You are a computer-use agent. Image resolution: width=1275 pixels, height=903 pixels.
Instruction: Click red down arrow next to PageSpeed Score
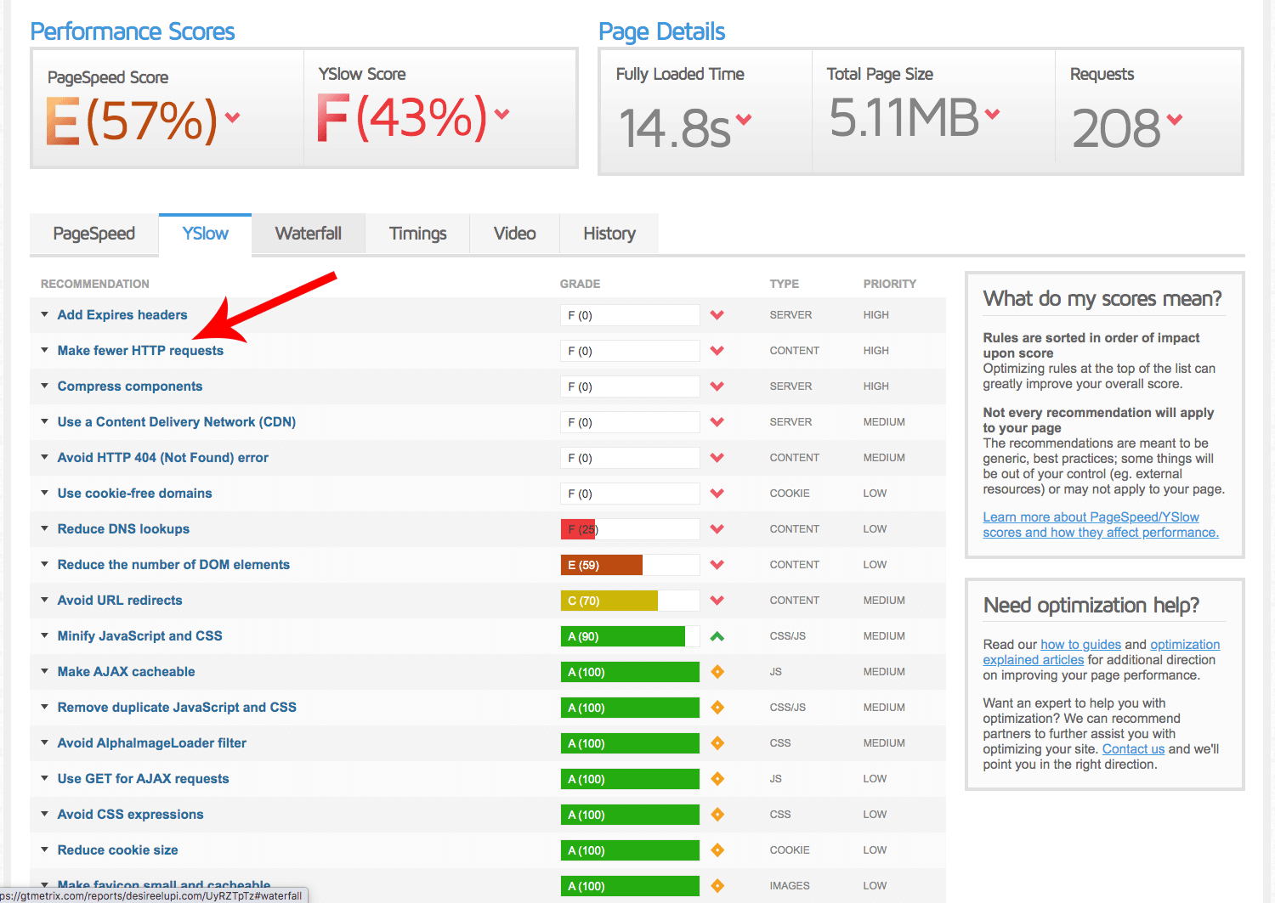(x=232, y=117)
